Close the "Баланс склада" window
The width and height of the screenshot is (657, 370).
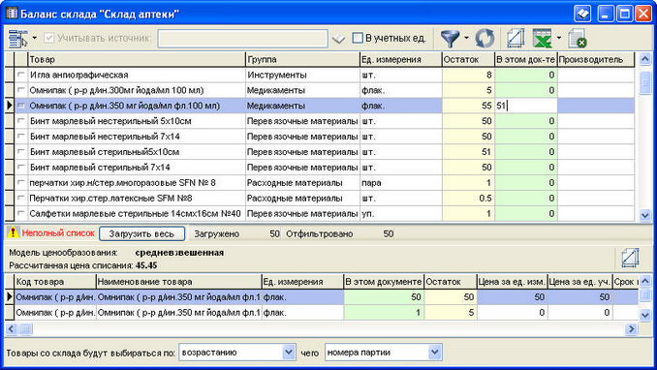pyautogui.click(x=643, y=14)
